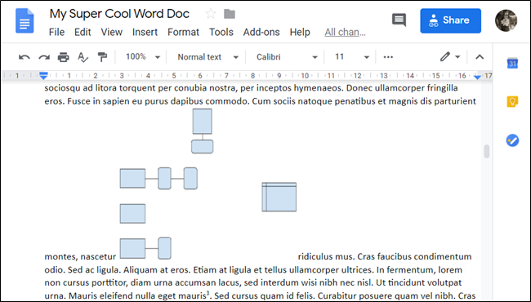Open the Insert menu
This screenshot has height=302, width=531.
click(x=145, y=32)
